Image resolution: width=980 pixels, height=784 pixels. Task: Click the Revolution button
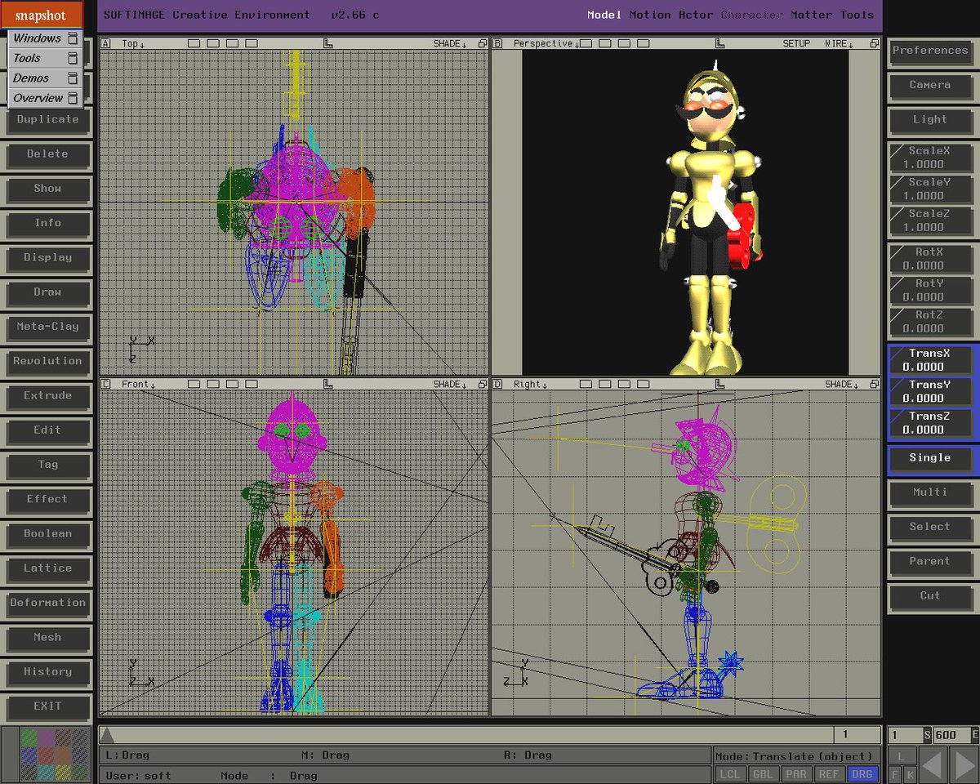[x=47, y=361]
